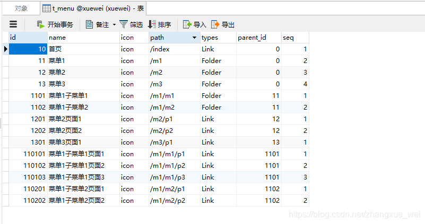Select the cell with id 10
The width and height of the screenshot is (425, 224).
pos(28,49)
